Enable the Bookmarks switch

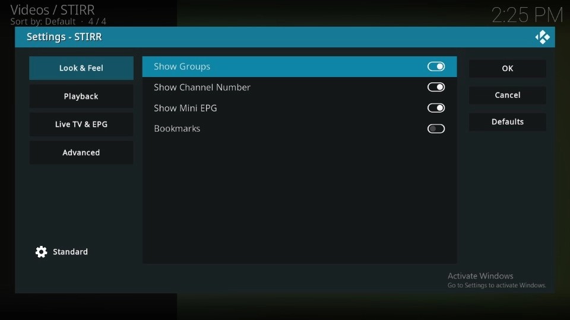[436, 129]
